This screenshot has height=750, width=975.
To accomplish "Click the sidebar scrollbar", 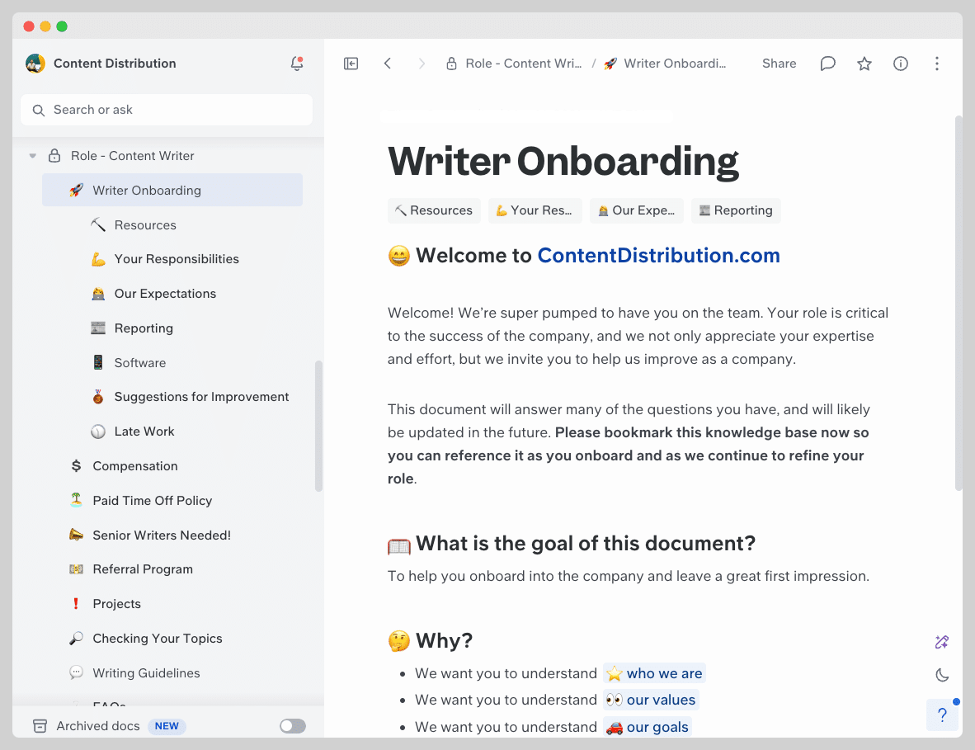I will click(319, 426).
